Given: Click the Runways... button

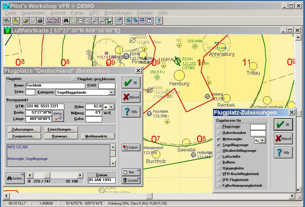Looking at the screenshot, I should coord(61,136).
